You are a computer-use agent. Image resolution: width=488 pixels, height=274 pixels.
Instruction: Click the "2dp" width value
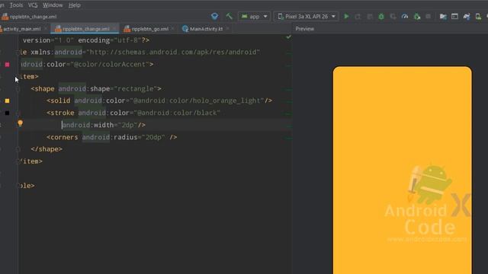pyautogui.click(x=128, y=125)
